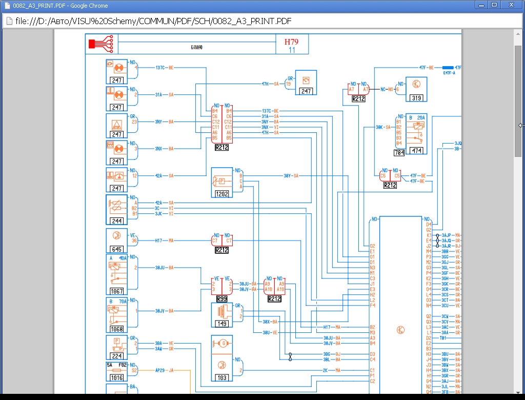Viewport: 525px width, 400px height.
Task: Click the fuse F02 component labeled 1016
Action: click(x=116, y=371)
